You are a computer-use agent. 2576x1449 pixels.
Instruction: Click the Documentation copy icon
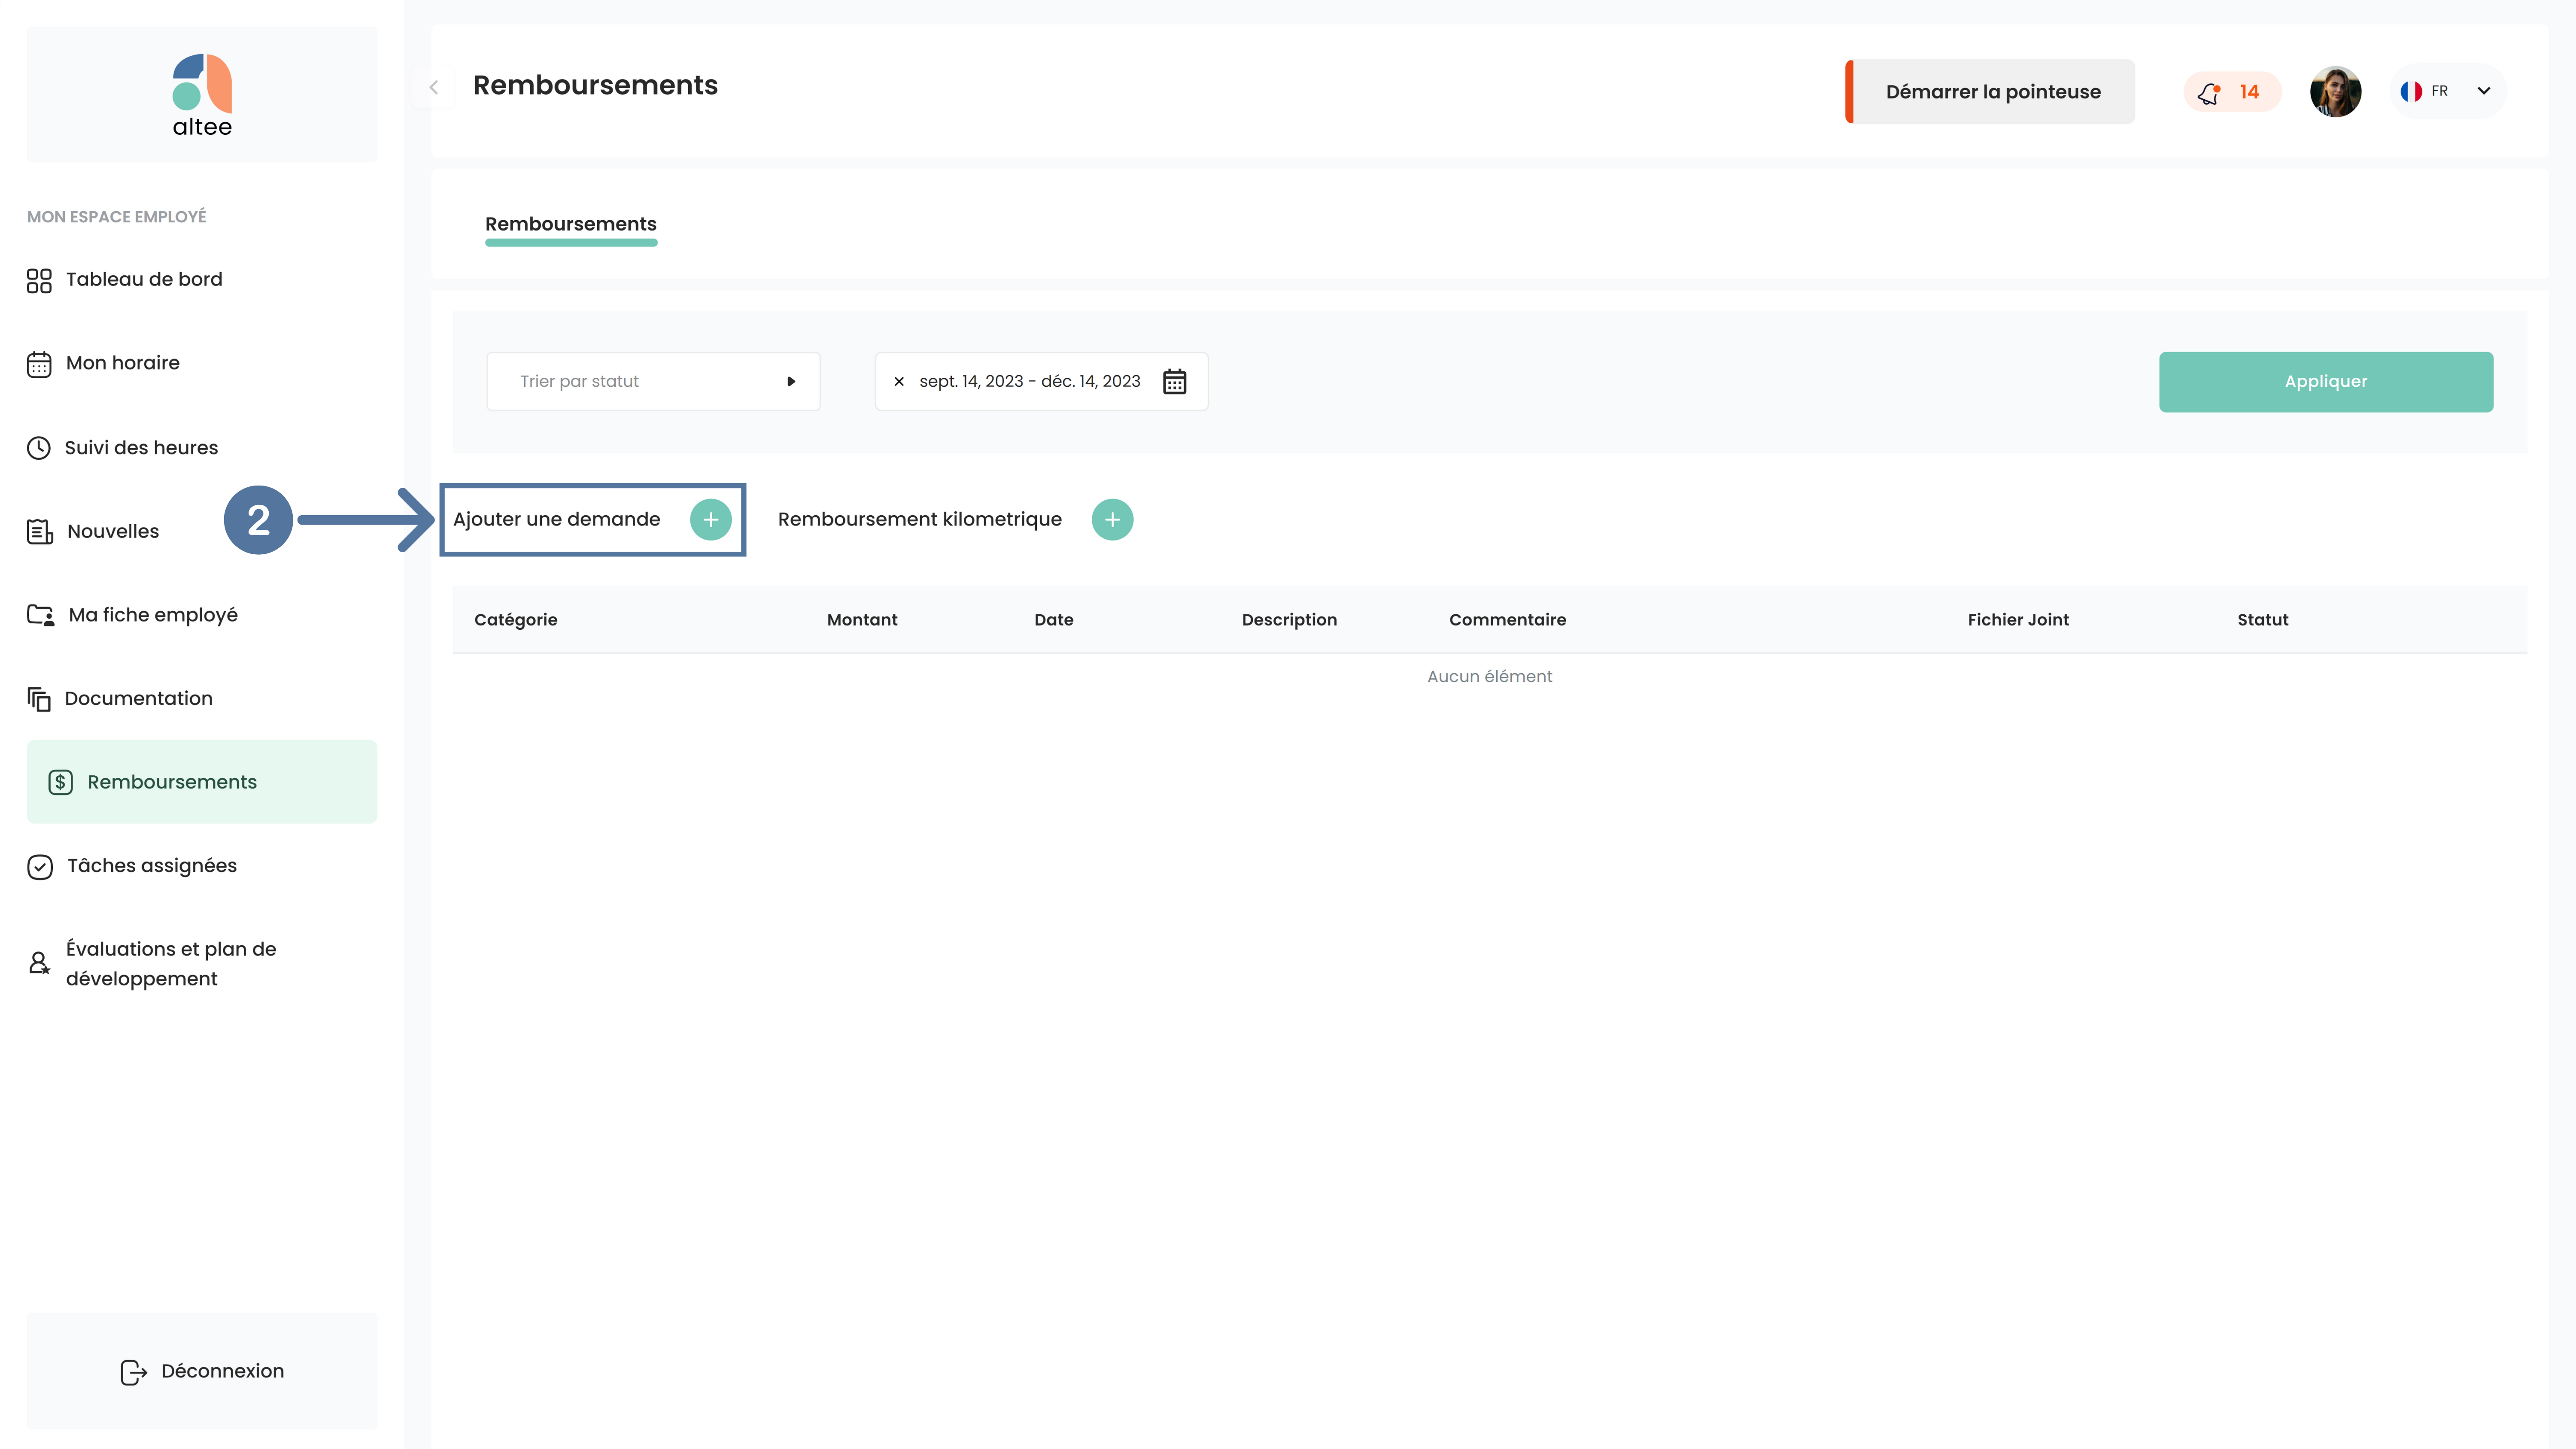[39, 699]
